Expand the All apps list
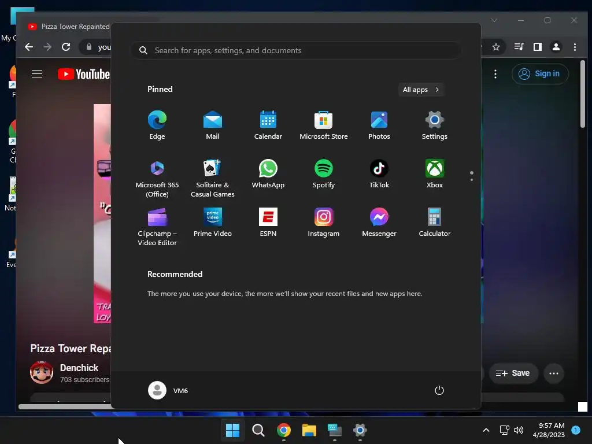 click(x=421, y=90)
